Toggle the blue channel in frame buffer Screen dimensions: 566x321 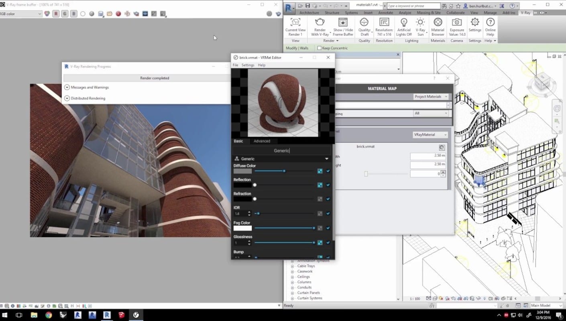click(x=74, y=14)
